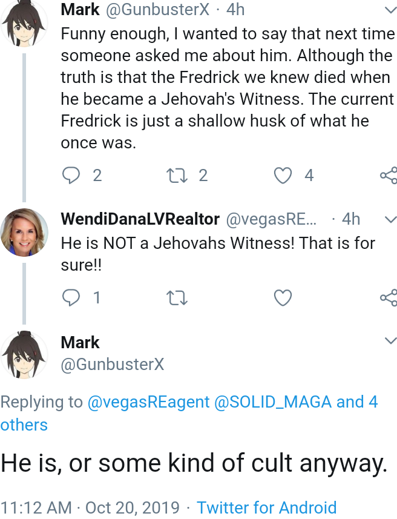The image size is (397, 519).
Task: Reply to Mark's Fredrick tweet
Action: (x=71, y=175)
